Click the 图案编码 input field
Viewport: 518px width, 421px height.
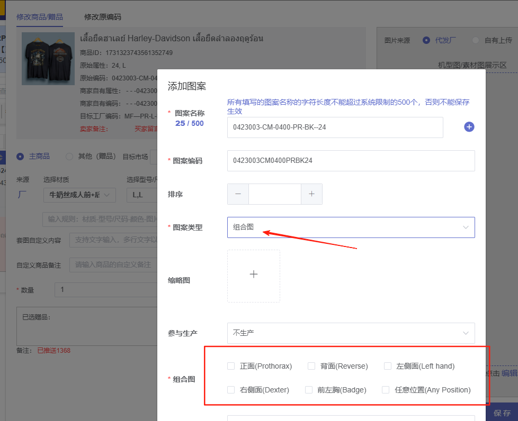pos(351,161)
